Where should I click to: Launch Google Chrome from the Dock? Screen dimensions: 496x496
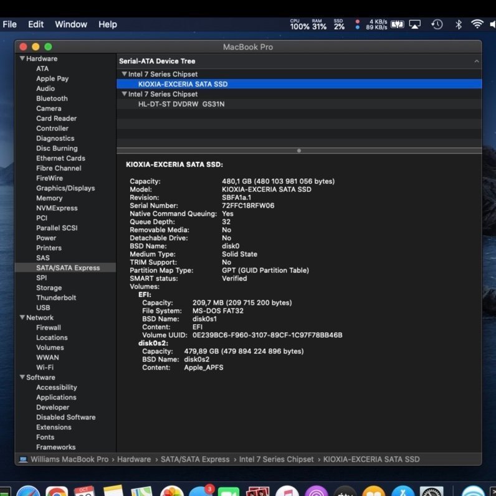(57, 492)
